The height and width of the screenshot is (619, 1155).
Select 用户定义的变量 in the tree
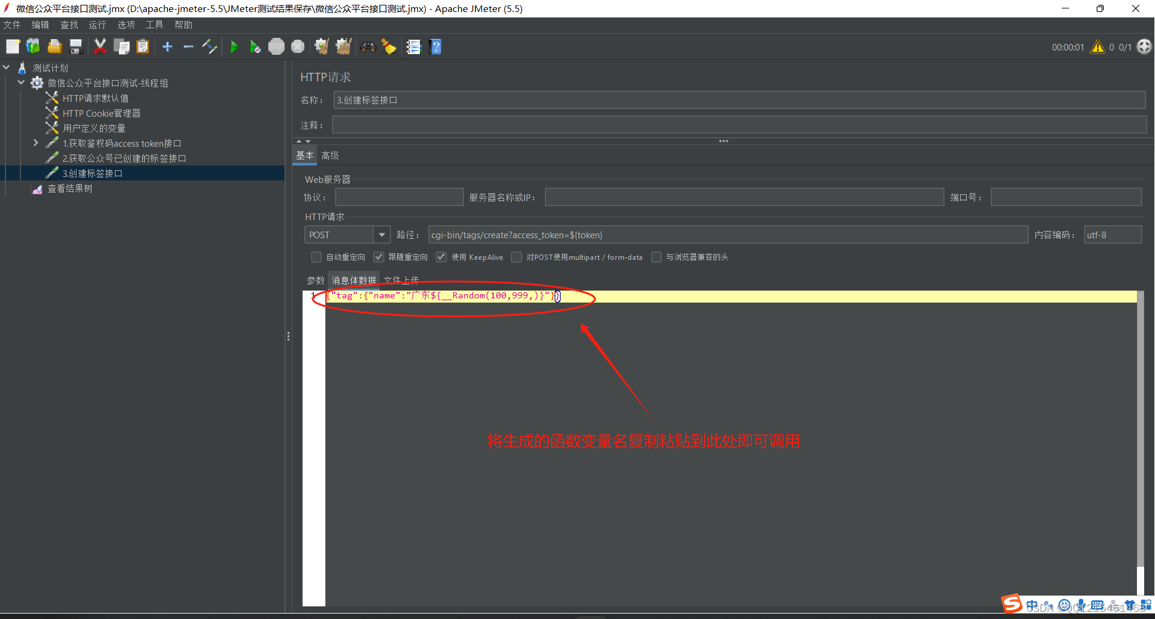click(94, 128)
